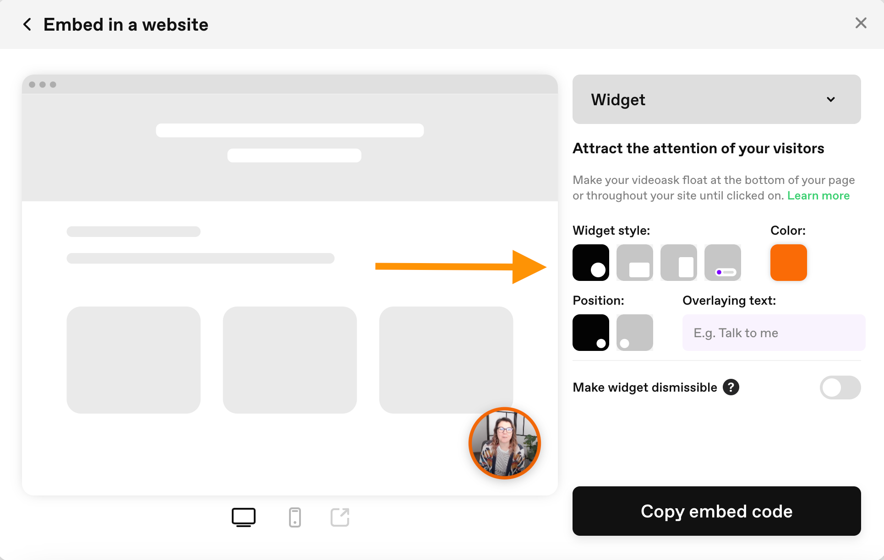Choose the tall rectangle widget style
The height and width of the screenshot is (560, 884).
(x=679, y=263)
